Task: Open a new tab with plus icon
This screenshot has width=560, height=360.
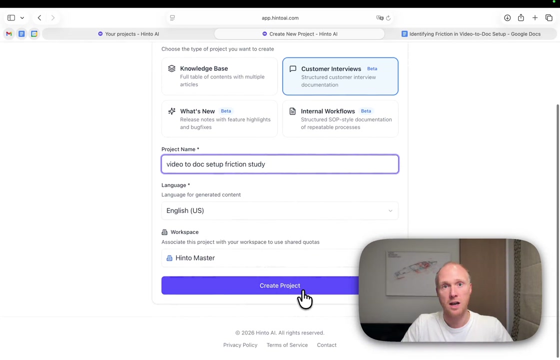Action: (535, 18)
